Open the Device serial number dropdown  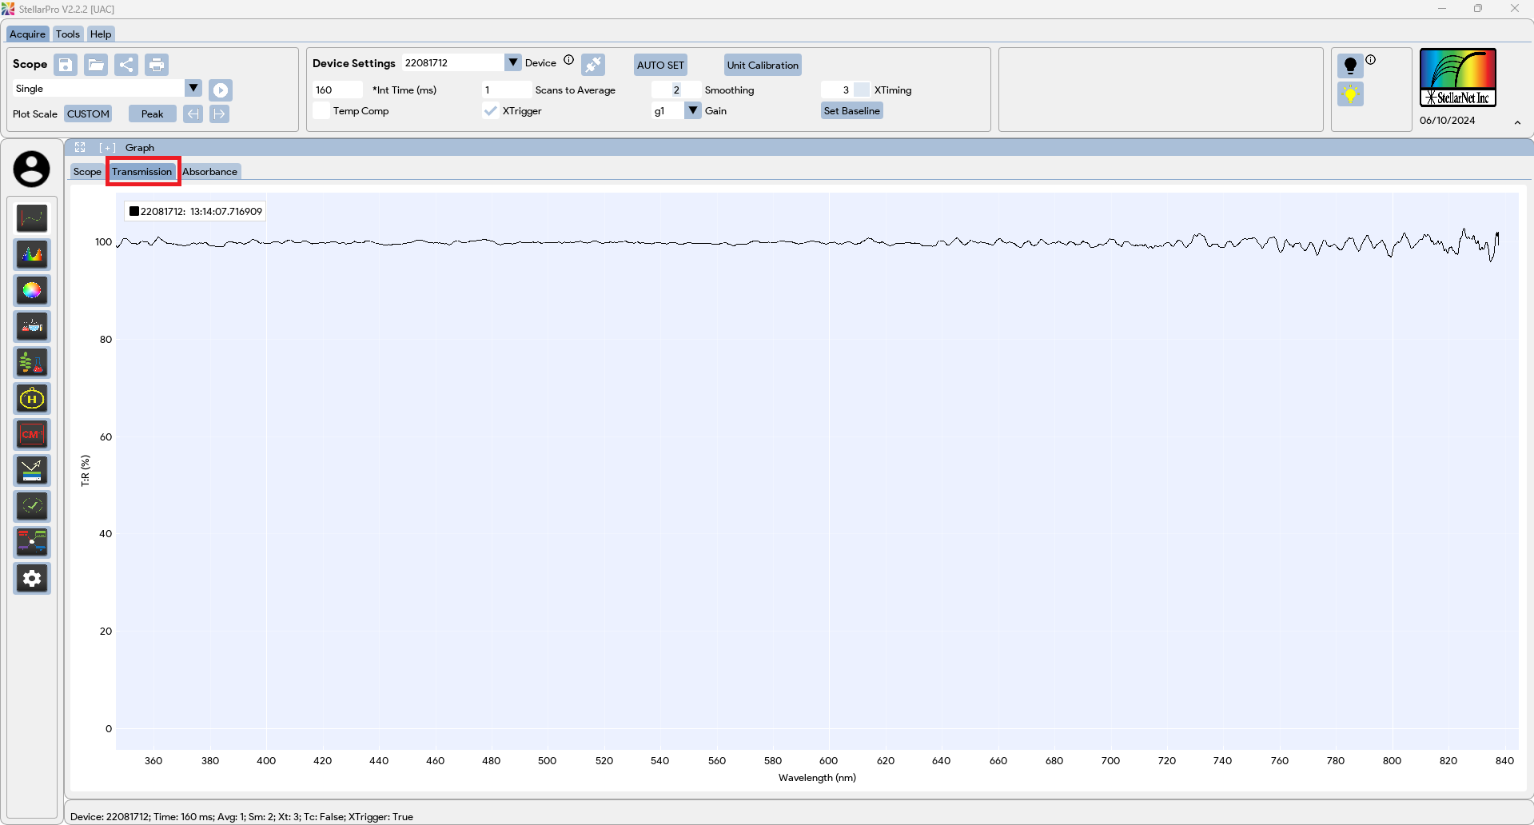[x=512, y=63]
